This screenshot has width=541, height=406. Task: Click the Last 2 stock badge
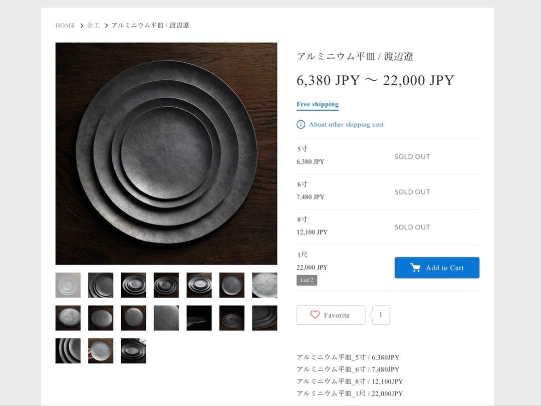pos(307,280)
